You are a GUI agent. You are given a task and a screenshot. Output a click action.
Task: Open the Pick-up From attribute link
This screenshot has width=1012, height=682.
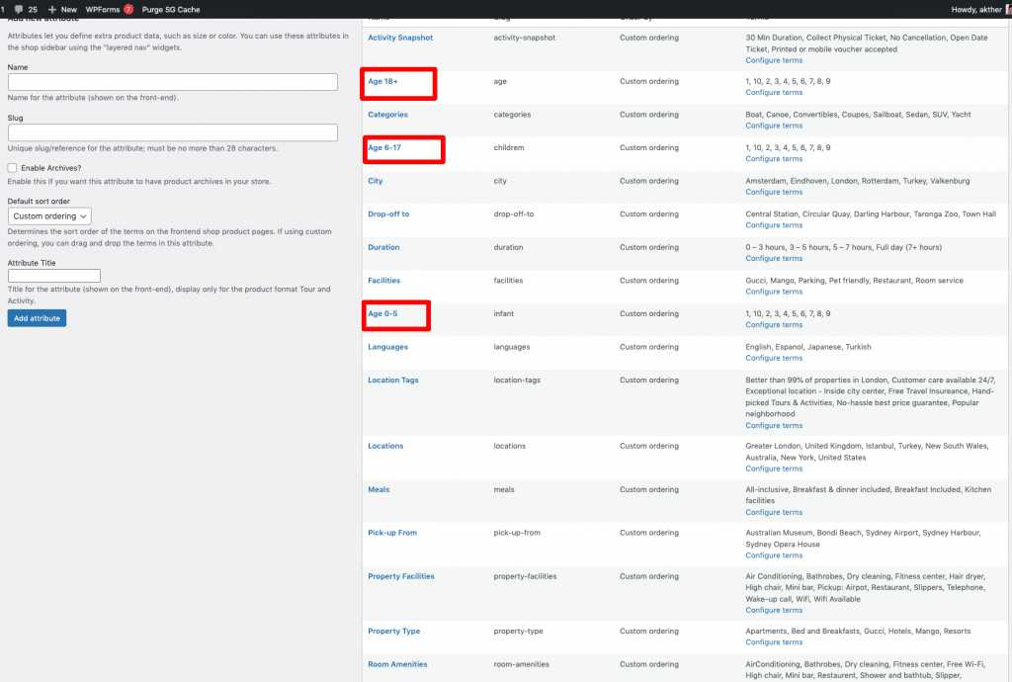click(x=392, y=533)
